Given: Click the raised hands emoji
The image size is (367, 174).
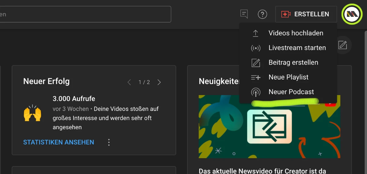Looking at the screenshot, I should pyautogui.click(x=32, y=113).
